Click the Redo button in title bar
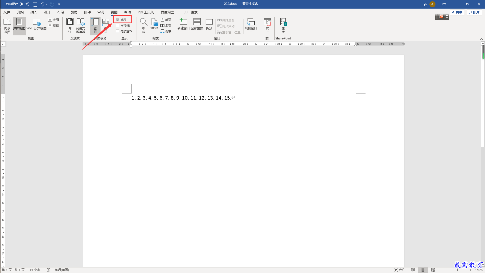The height and width of the screenshot is (273, 485). tap(52, 4)
